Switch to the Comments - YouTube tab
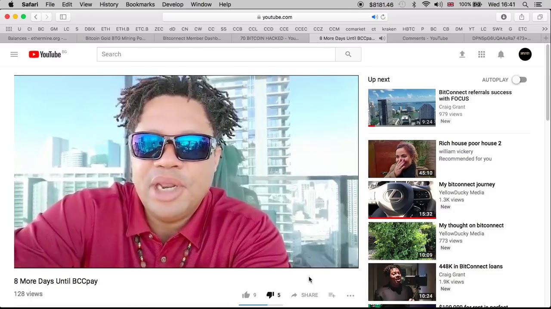The image size is (551, 309). click(x=425, y=38)
